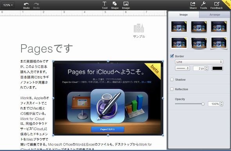The image size is (231, 151).
Task: Click the top-center image resize handle
Action: click(x=108, y=61)
